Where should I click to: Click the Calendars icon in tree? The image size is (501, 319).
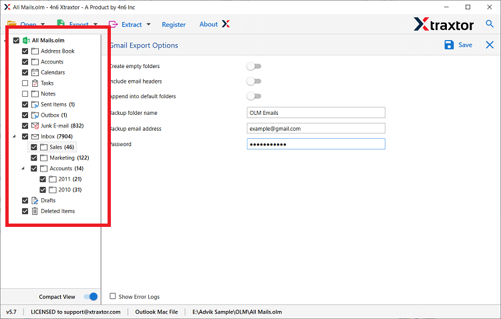[35, 73]
